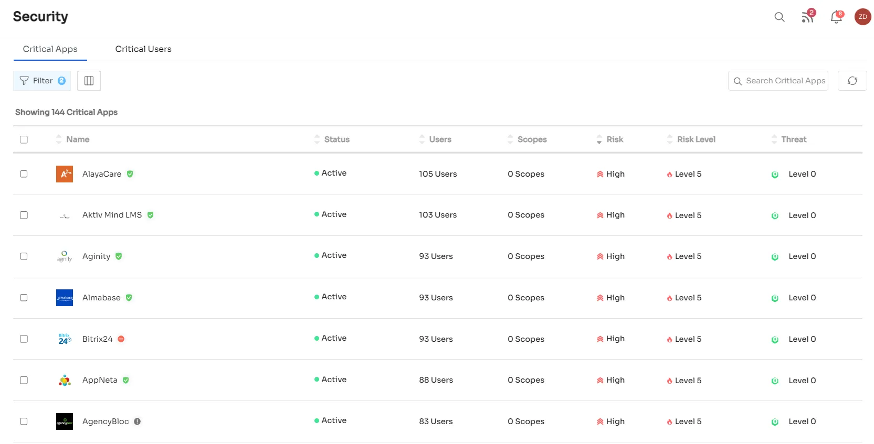The image size is (874, 444).
Task: Click the '83 Users' cell
Action: (x=436, y=421)
